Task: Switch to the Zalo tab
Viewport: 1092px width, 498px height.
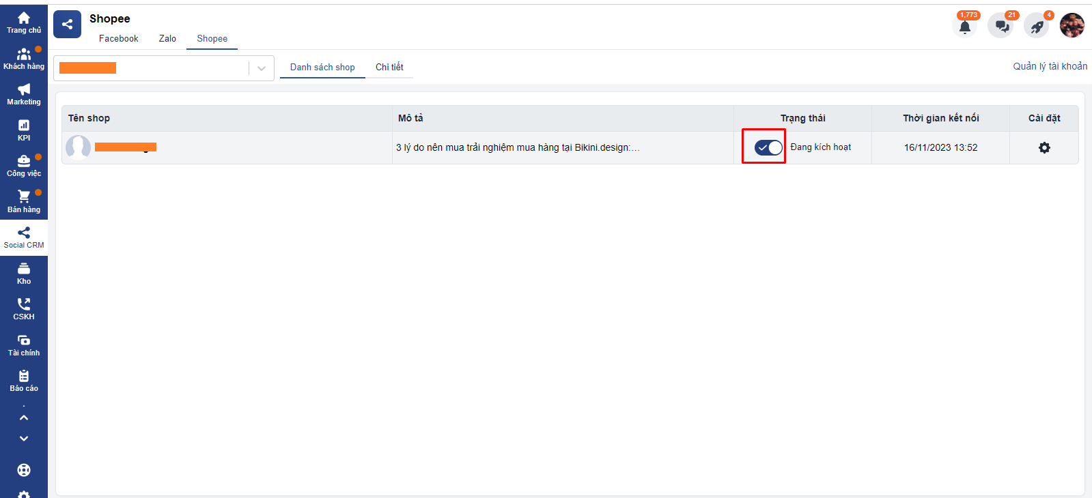Action: tap(167, 39)
